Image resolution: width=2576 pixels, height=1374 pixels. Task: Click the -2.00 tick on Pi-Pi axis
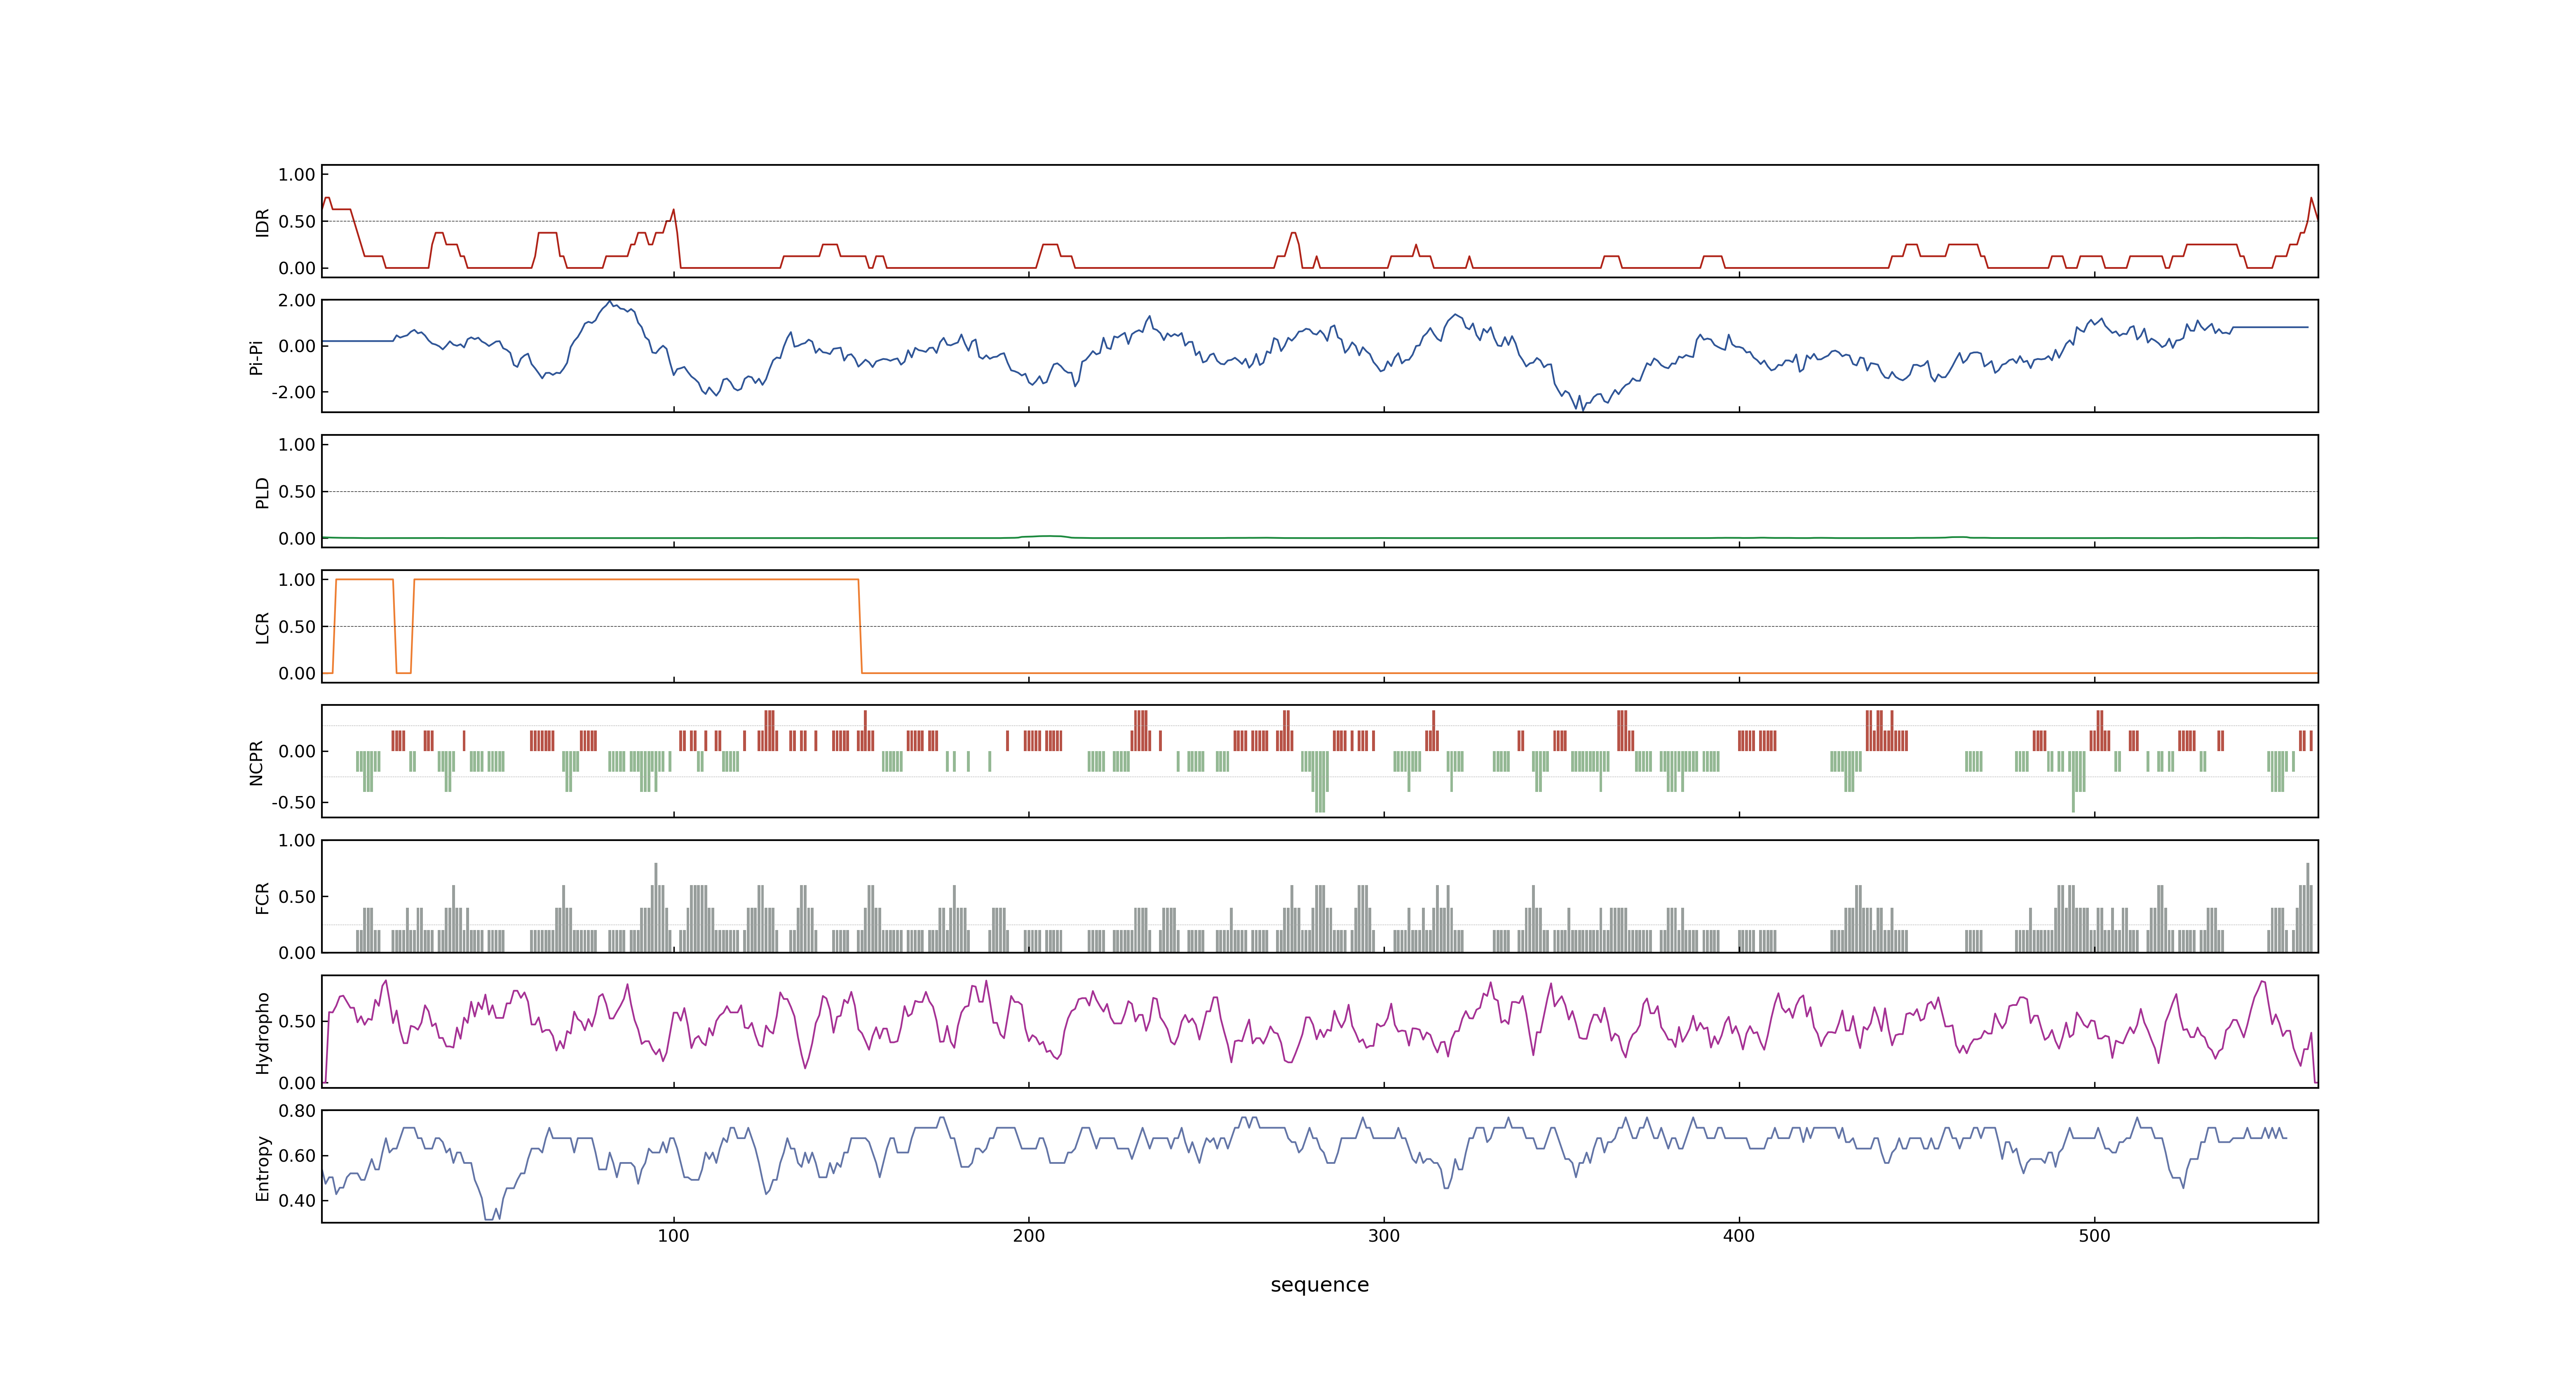[293, 392]
